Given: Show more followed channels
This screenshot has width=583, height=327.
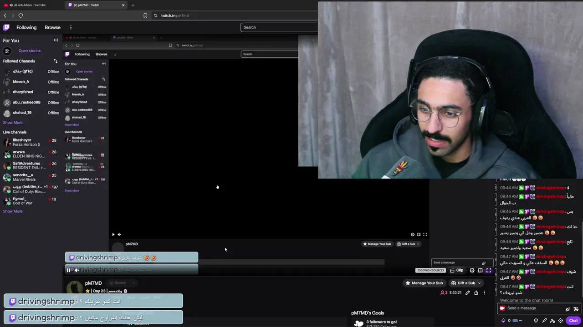Looking at the screenshot, I should point(13,123).
